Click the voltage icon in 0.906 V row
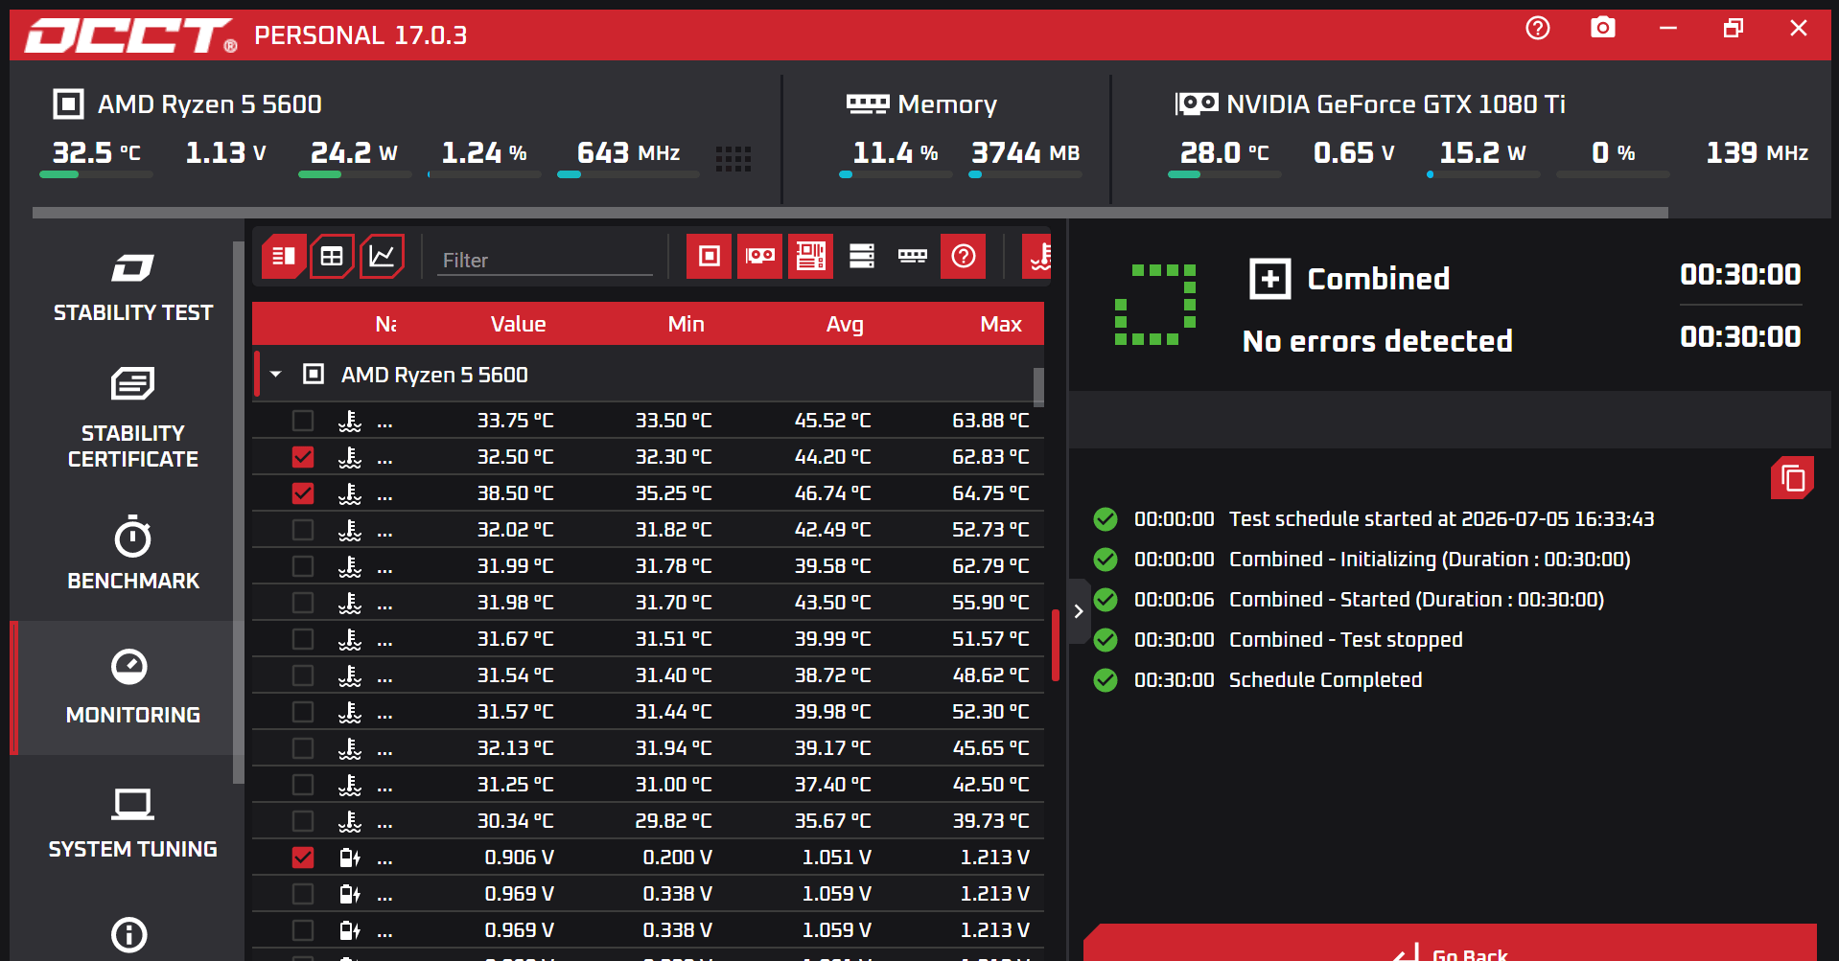This screenshot has width=1839, height=961. [350, 858]
